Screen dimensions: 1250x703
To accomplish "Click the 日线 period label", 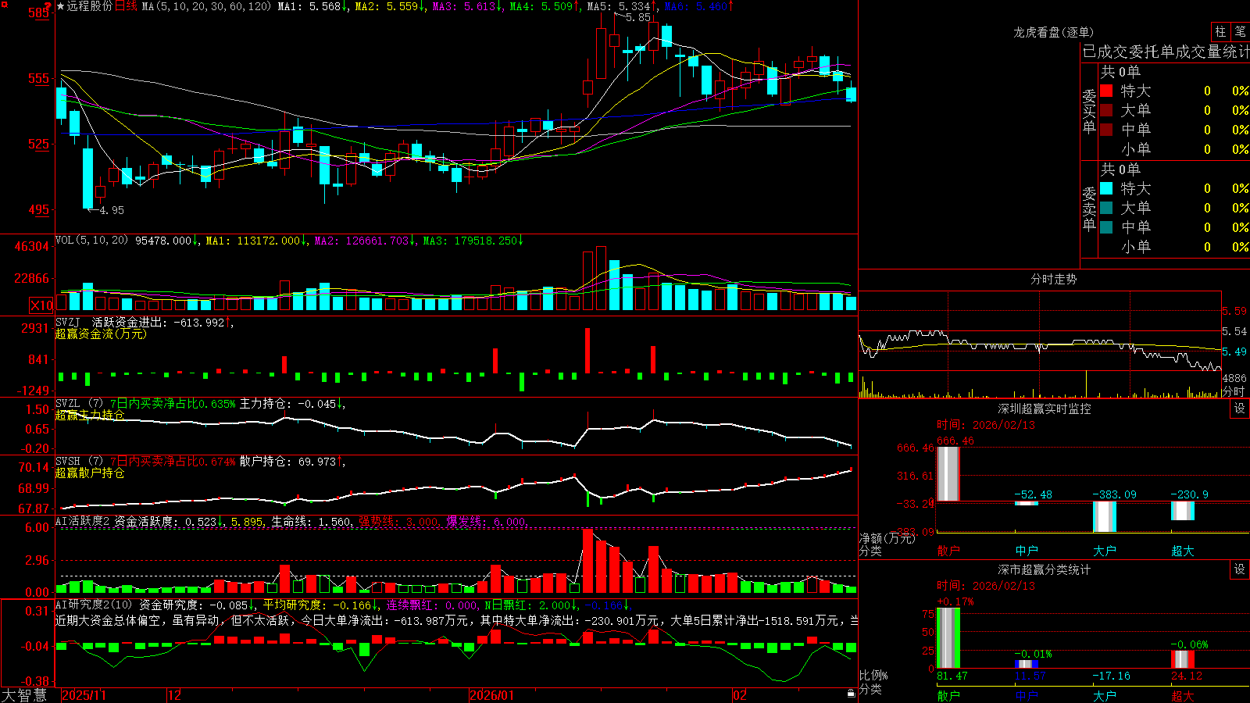I will tap(126, 6).
